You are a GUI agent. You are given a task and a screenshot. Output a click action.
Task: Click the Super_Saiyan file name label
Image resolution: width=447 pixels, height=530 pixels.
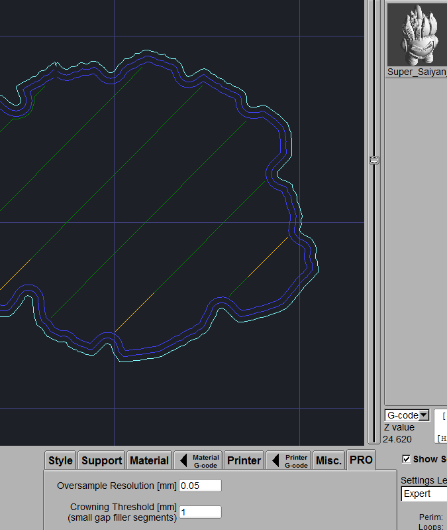[417, 72]
